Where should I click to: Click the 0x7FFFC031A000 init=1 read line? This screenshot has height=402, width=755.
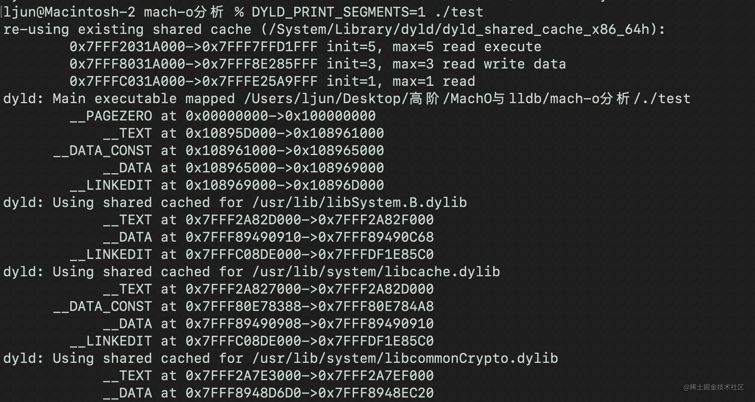click(272, 81)
